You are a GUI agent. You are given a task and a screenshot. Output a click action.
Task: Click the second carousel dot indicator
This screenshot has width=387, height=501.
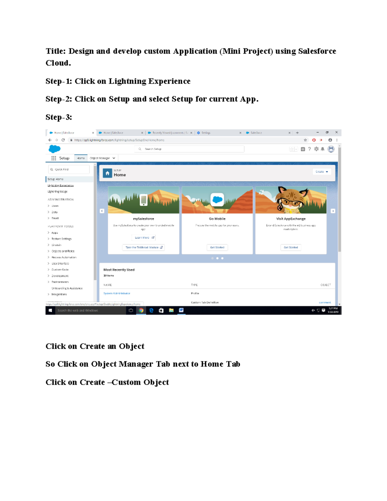pyautogui.click(x=217, y=258)
